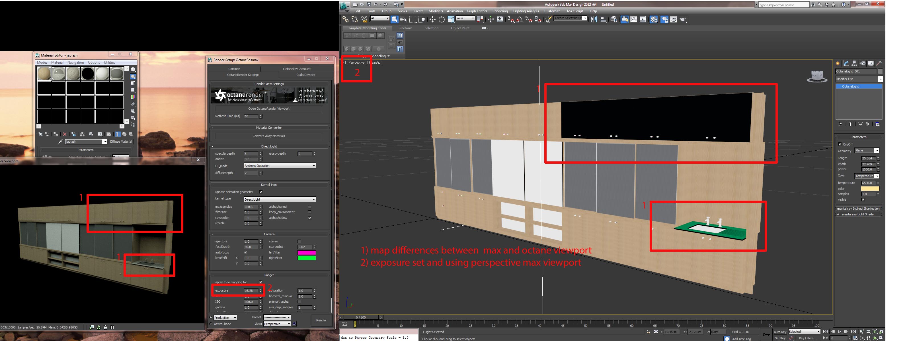Viewport: 911px width, 341px height.
Task: Click Open OctaneRender Viewport button
Action: 269,109
